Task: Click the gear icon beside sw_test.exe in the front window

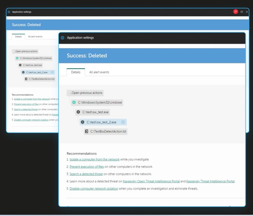Action: click(x=78, y=112)
